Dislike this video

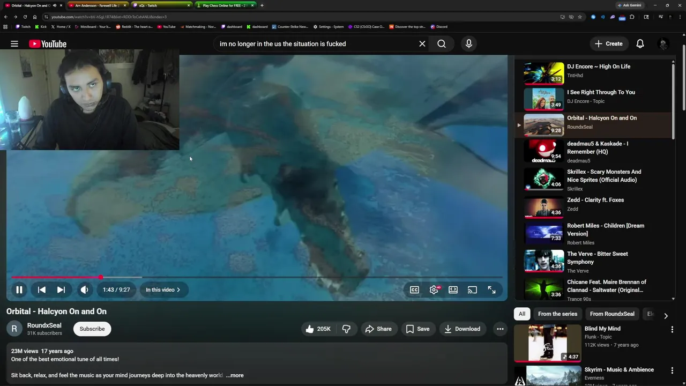pos(346,329)
